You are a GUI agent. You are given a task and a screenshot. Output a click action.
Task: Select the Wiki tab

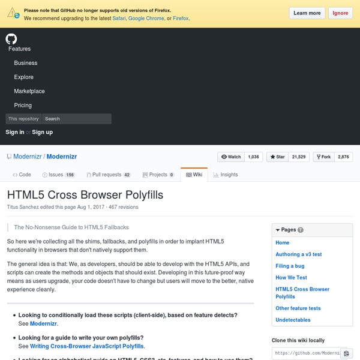tap(194, 175)
